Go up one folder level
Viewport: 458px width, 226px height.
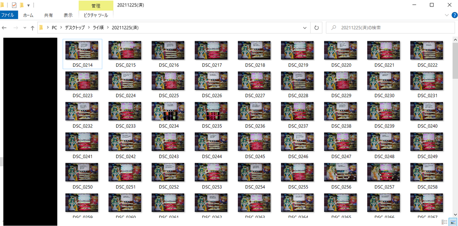click(x=32, y=28)
